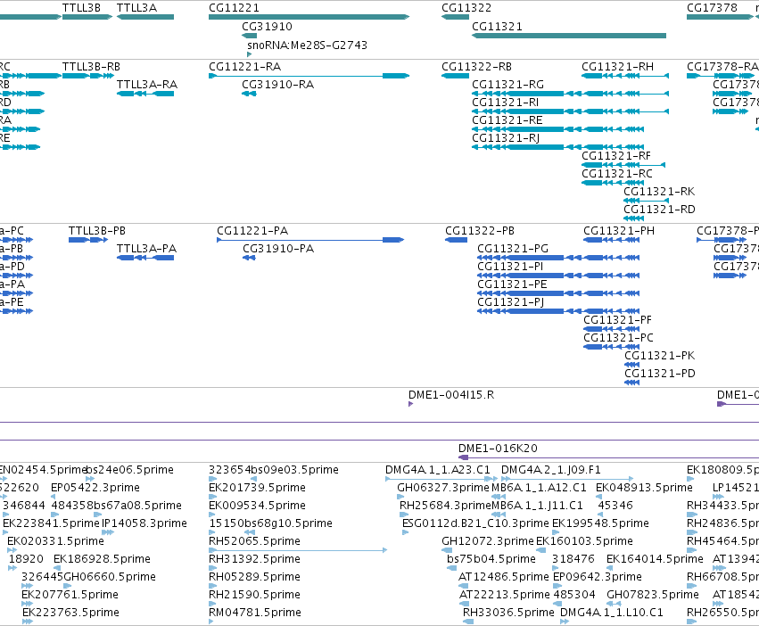The height and width of the screenshot is (626, 759).
Task: Select BAC clone DME1-016K20
Action: [x=498, y=449]
